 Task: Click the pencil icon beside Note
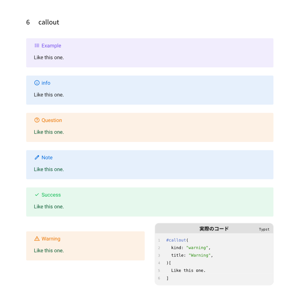click(37, 158)
